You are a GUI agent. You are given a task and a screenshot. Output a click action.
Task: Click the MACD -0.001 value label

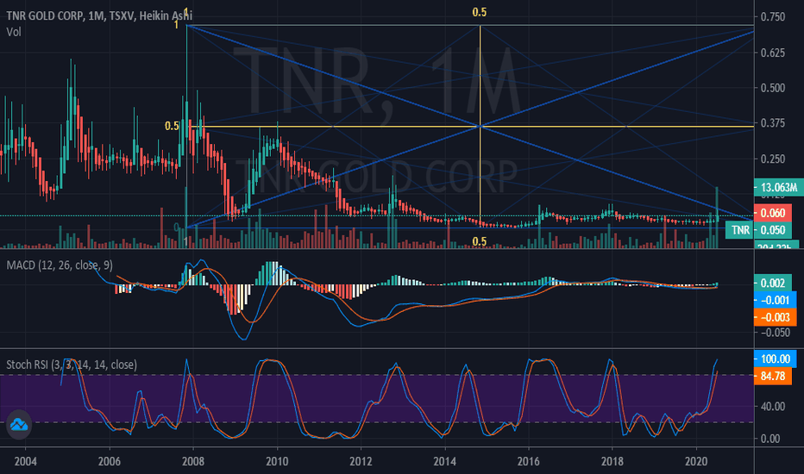(x=776, y=300)
